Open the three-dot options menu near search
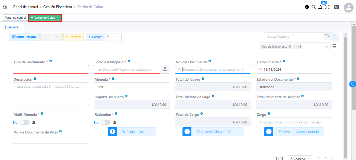Screen dimensions: 356x160 click(335, 37)
